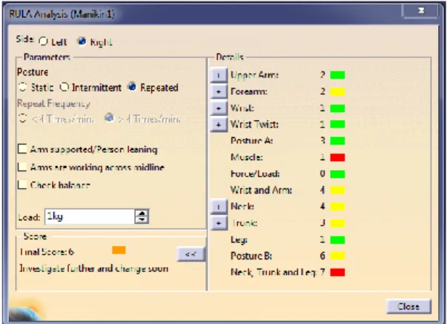Tick Arms are working across midline

(x=22, y=167)
